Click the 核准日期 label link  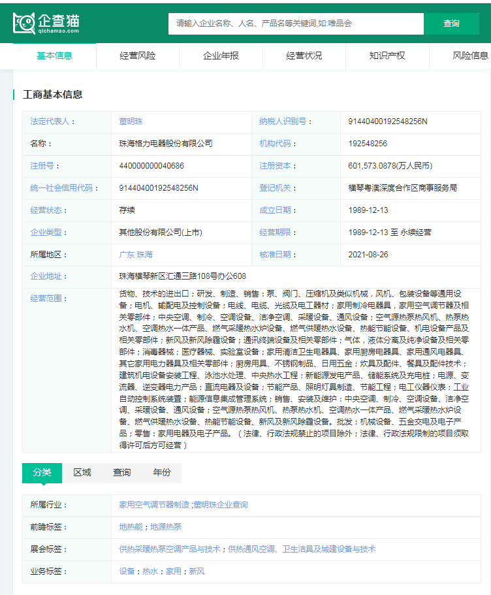click(275, 255)
